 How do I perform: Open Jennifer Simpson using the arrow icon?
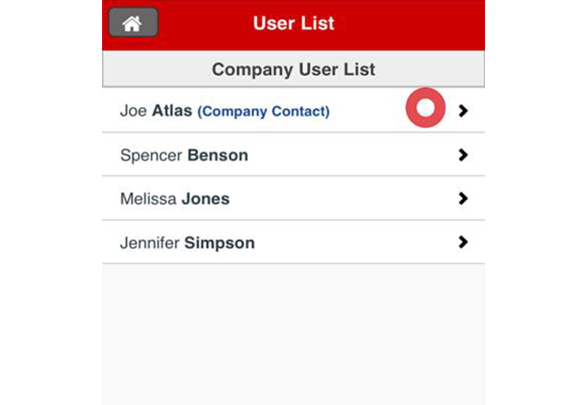(x=463, y=242)
